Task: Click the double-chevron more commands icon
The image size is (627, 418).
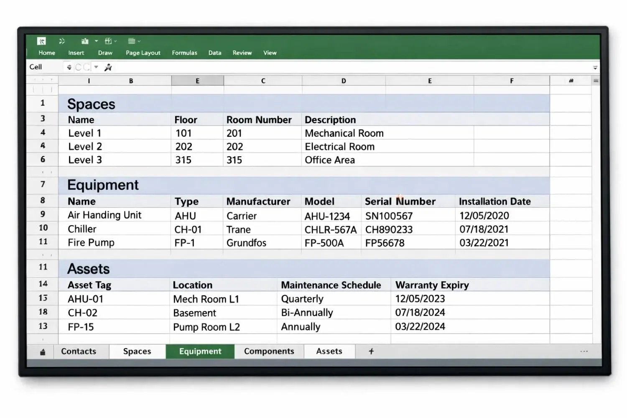Action: [62, 41]
